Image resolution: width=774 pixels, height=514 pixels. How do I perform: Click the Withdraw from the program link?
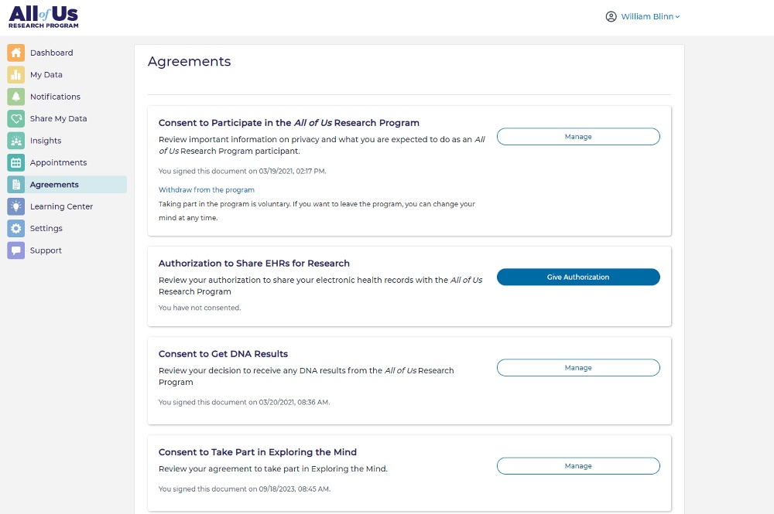[x=207, y=189]
